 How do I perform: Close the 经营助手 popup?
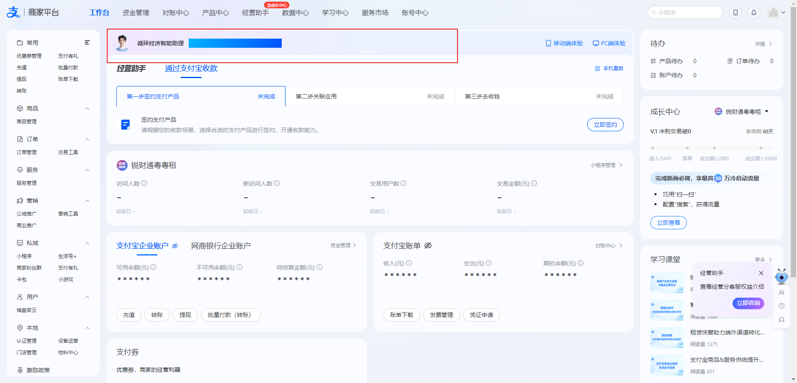(761, 273)
